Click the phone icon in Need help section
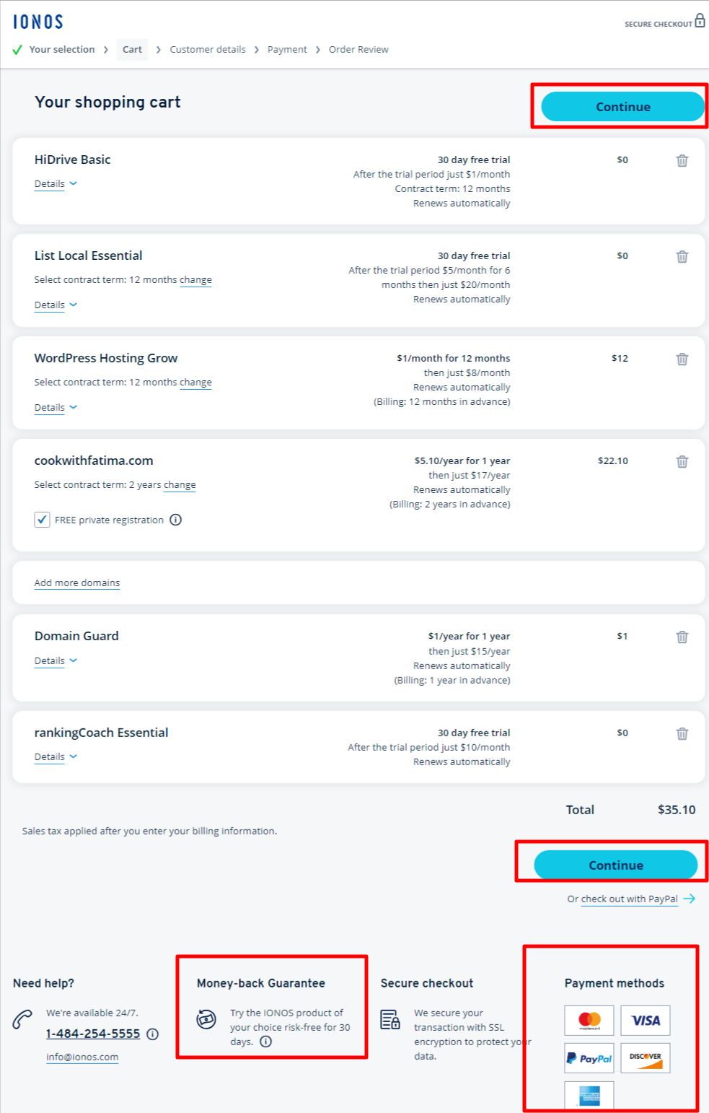Image resolution: width=709 pixels, height=1113 pixels. coord(22,1020)
